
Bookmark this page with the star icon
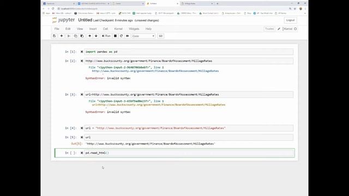click(x=295, y=9)
